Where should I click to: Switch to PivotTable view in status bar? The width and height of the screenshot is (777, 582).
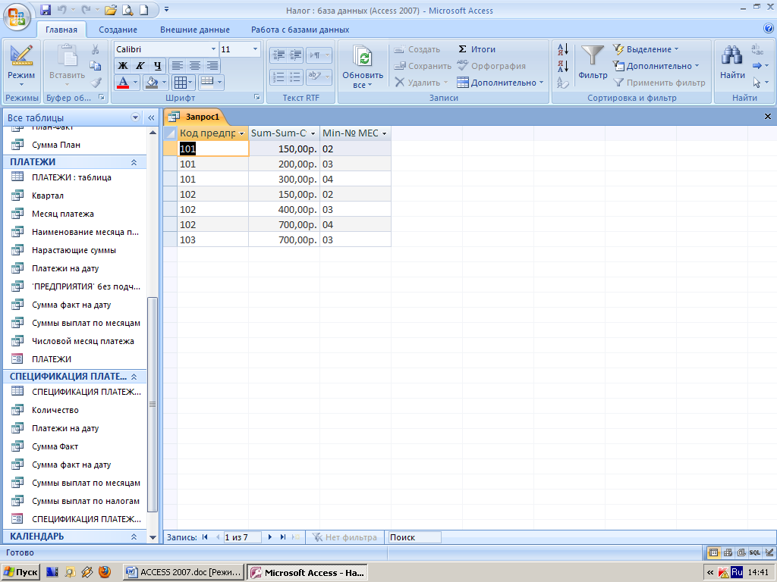tap(728, 552)
